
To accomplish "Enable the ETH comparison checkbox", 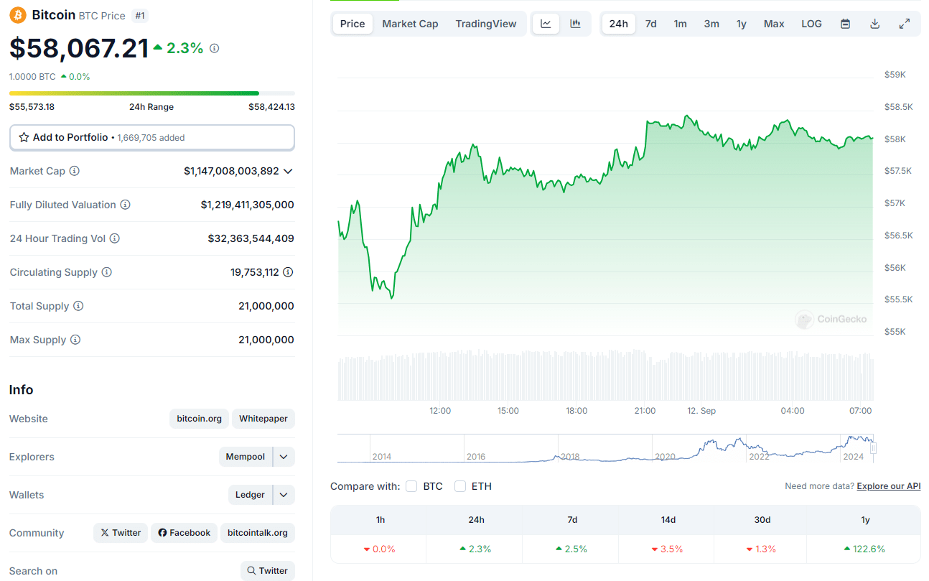I will [460, 486].
